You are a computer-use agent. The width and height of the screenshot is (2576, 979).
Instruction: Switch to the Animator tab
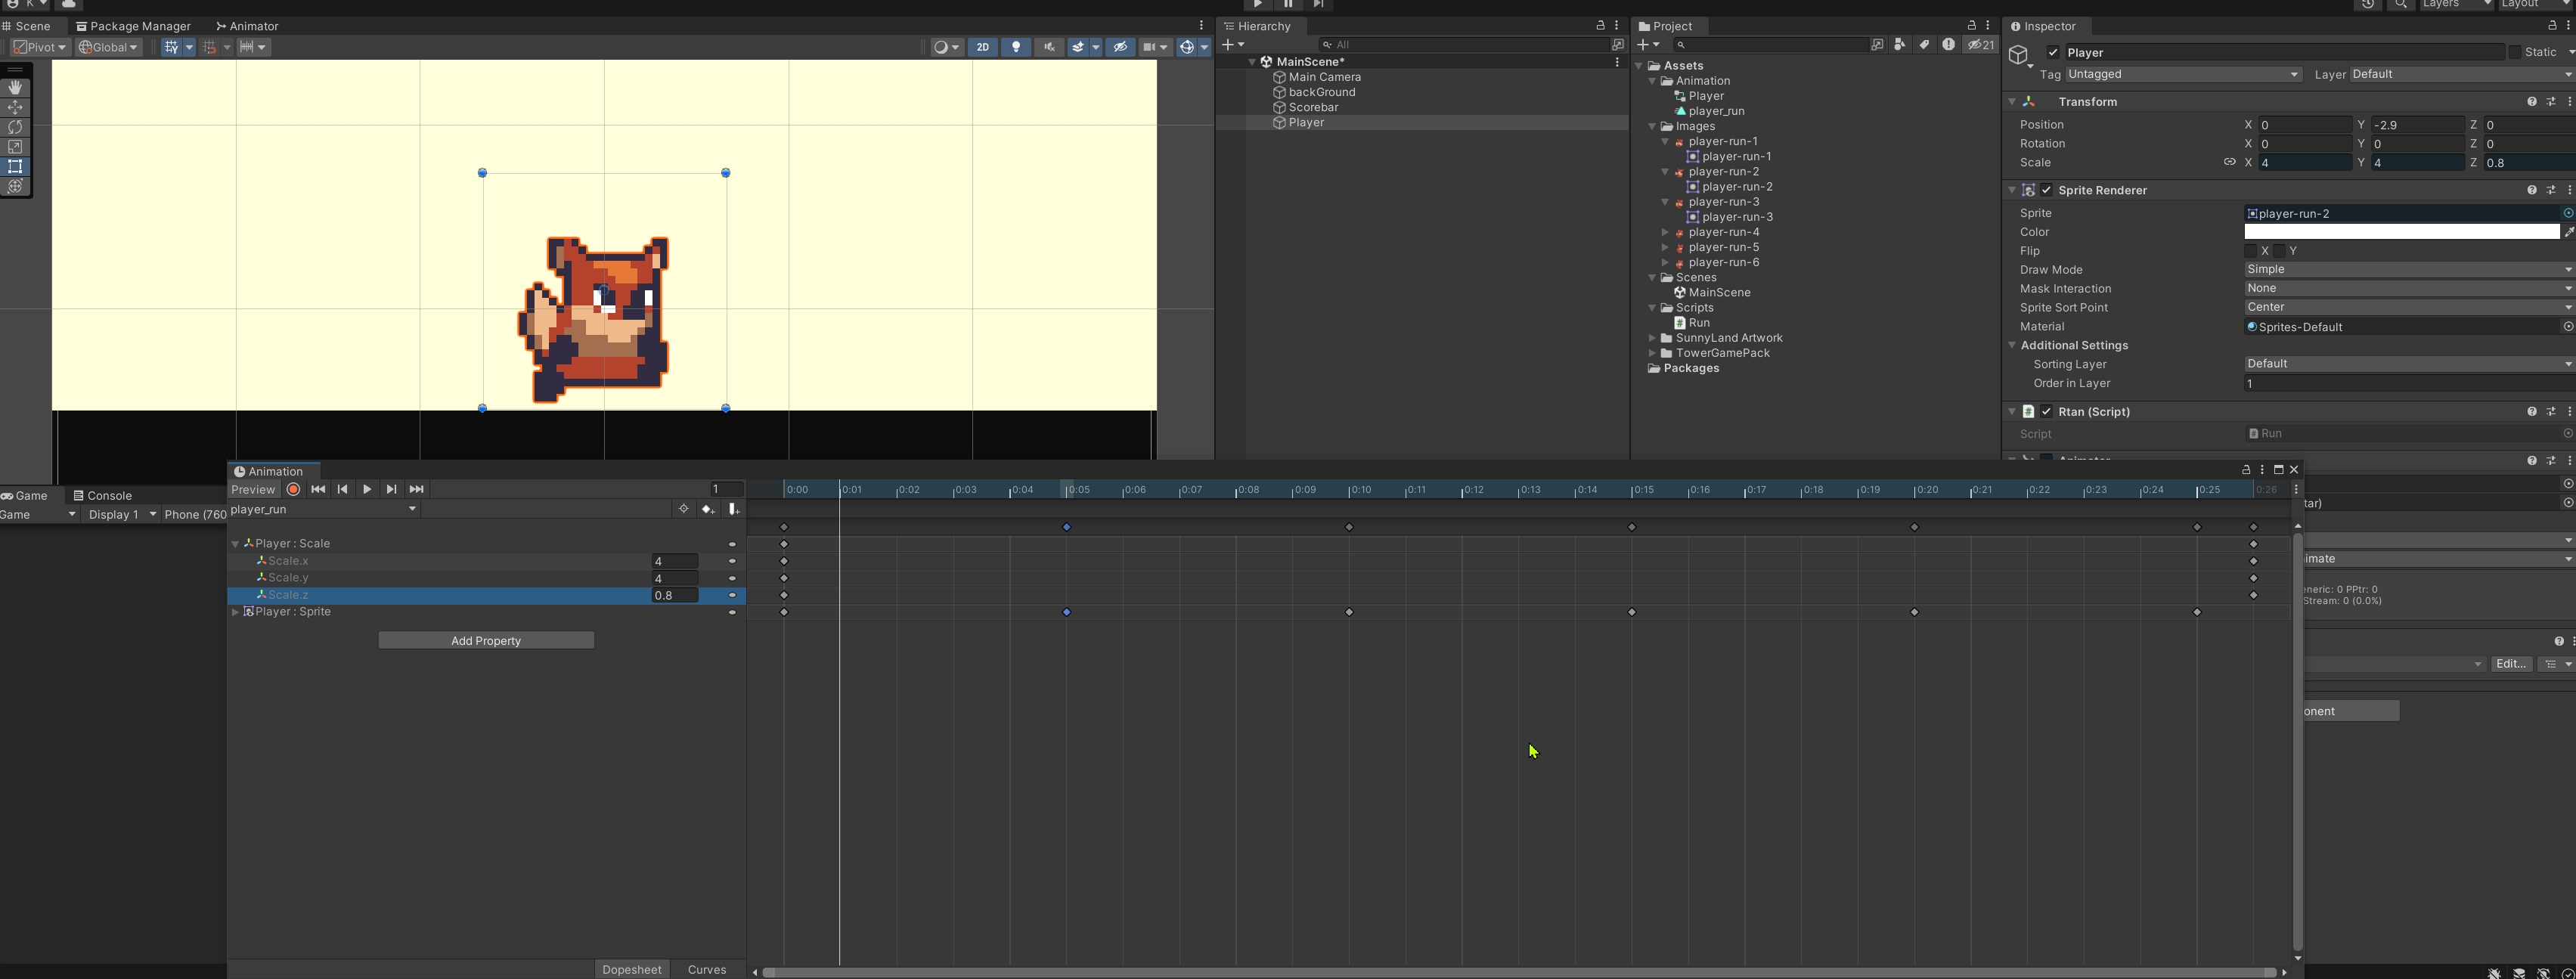click(x=248, y=26)
